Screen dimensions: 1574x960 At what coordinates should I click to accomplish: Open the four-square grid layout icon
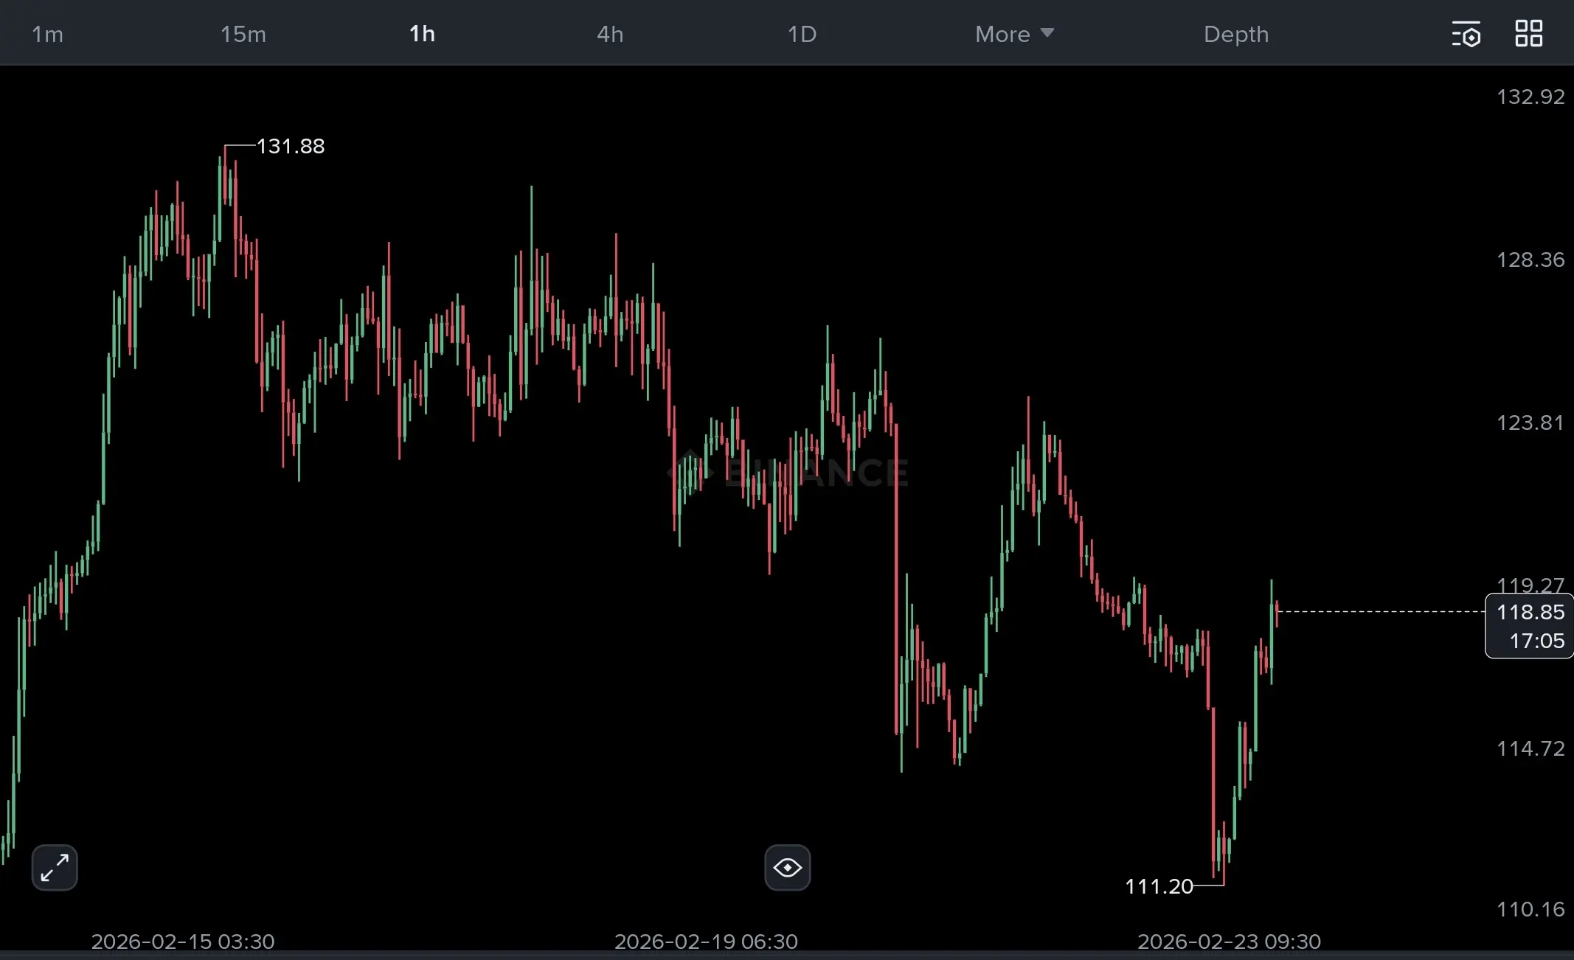(x=1528, y=34)
